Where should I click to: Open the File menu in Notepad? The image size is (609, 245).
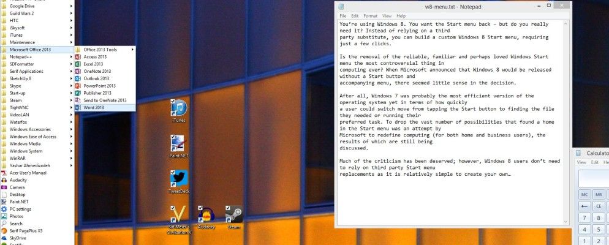point(342,16)
